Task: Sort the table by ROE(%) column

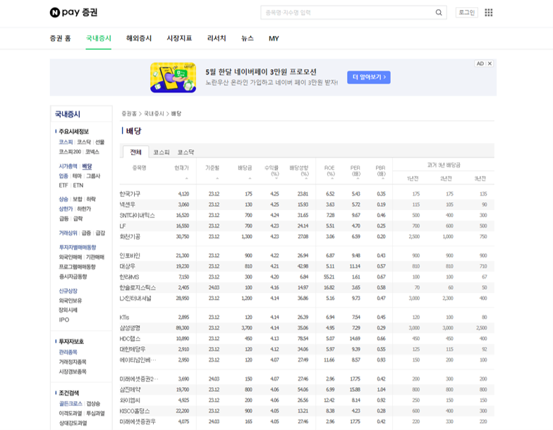Action: click(x=329, y=170)
